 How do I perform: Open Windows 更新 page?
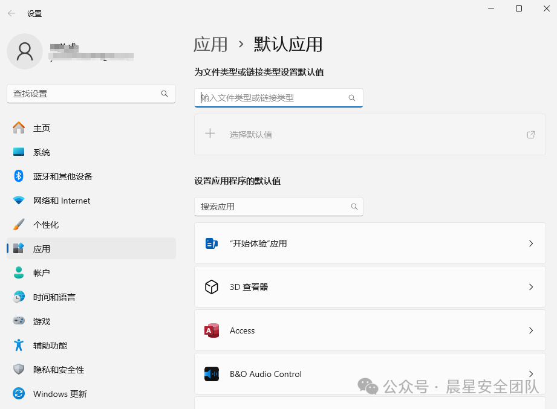pos(91,393)
